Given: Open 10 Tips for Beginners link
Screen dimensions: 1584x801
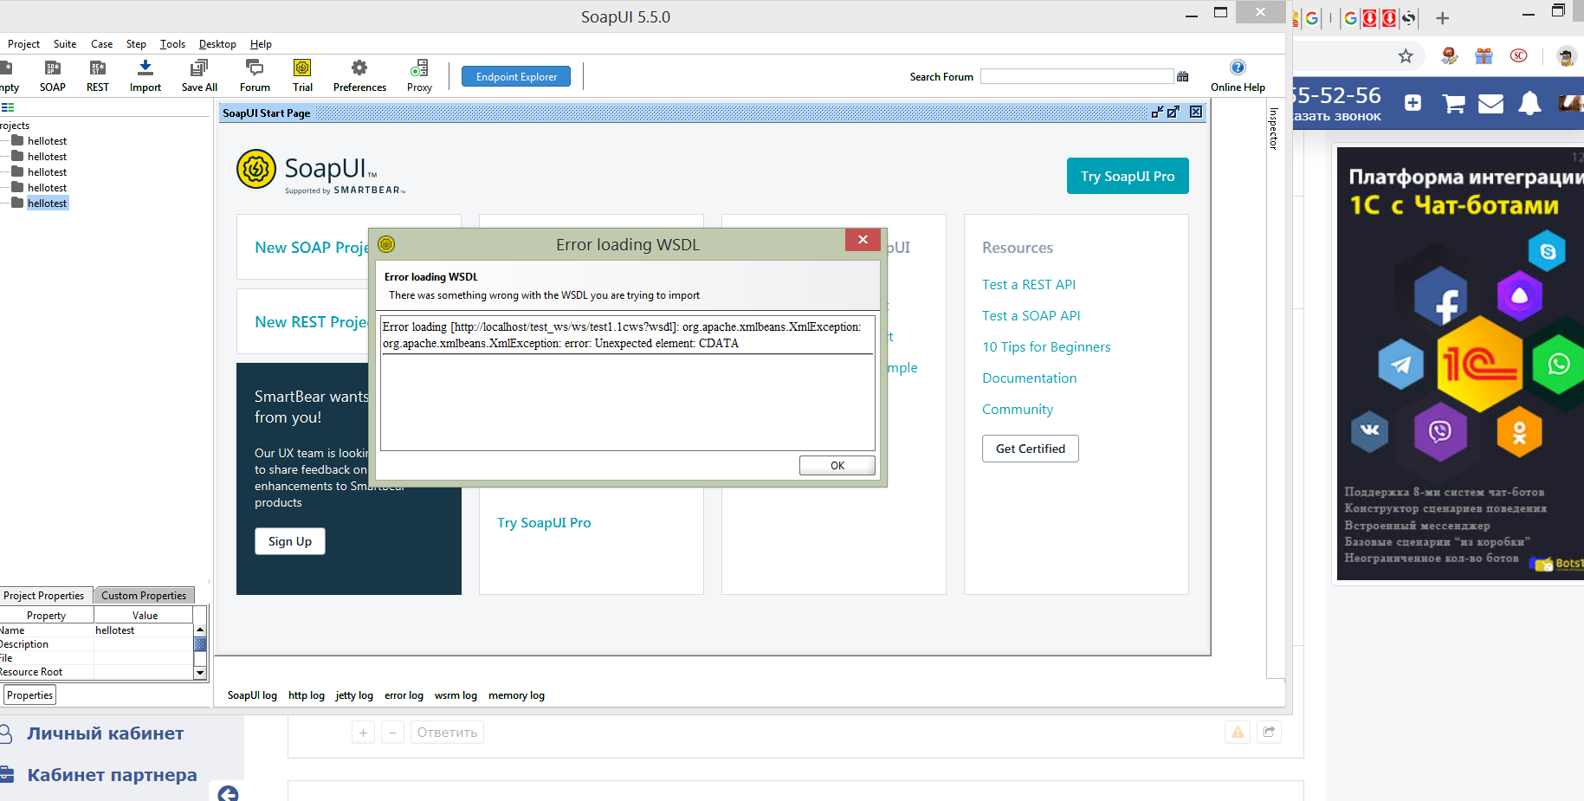Looking at the screenshot, I should point(1046,347).
